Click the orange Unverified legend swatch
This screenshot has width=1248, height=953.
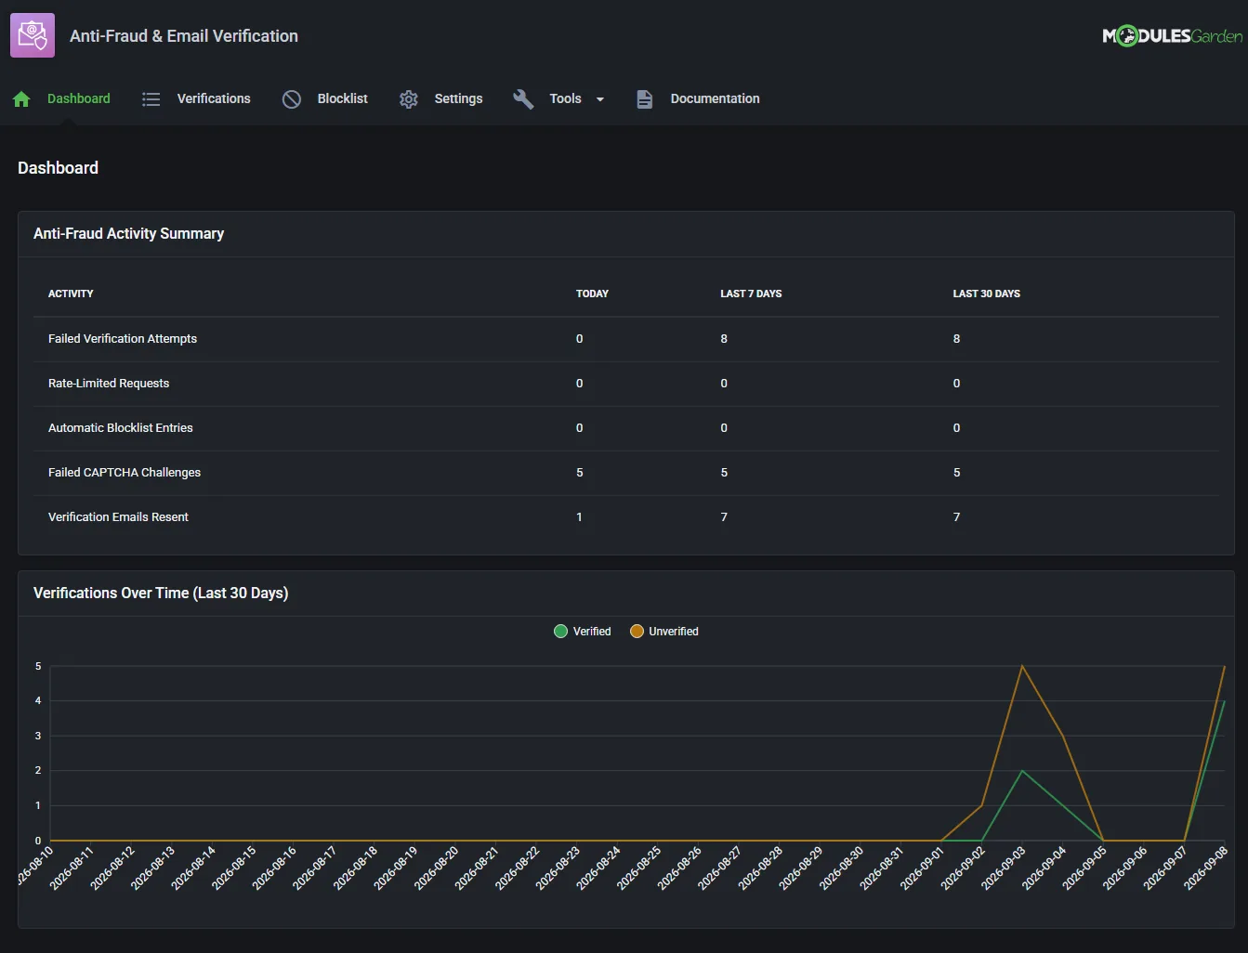click(x=637, y=632)
